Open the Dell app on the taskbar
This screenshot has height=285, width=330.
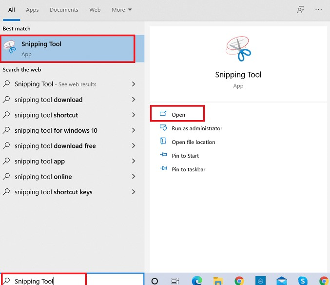pos(260,281)
